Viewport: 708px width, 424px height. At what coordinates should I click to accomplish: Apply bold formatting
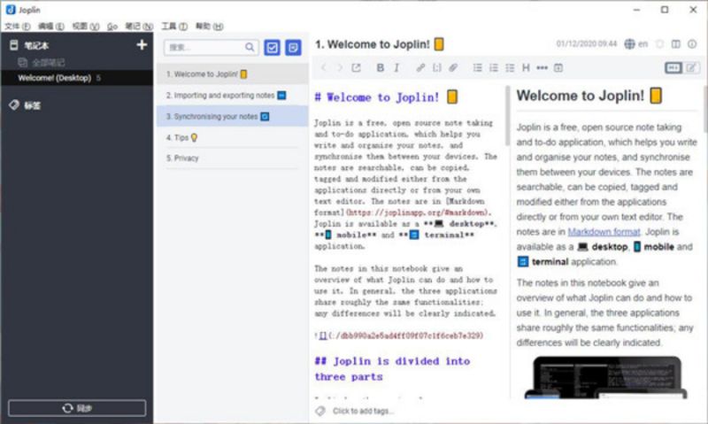[381, 68]
